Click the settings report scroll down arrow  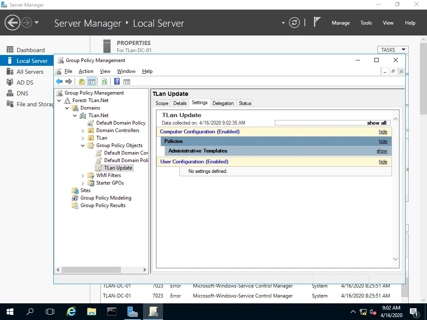395,259
